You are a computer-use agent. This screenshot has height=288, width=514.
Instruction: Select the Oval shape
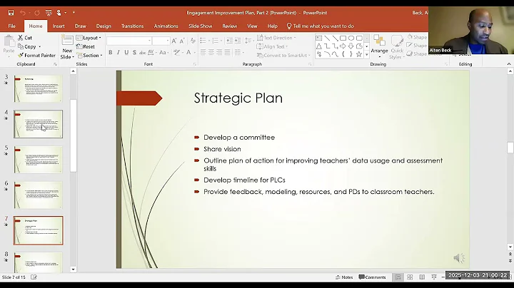click(x=351, y=38)
